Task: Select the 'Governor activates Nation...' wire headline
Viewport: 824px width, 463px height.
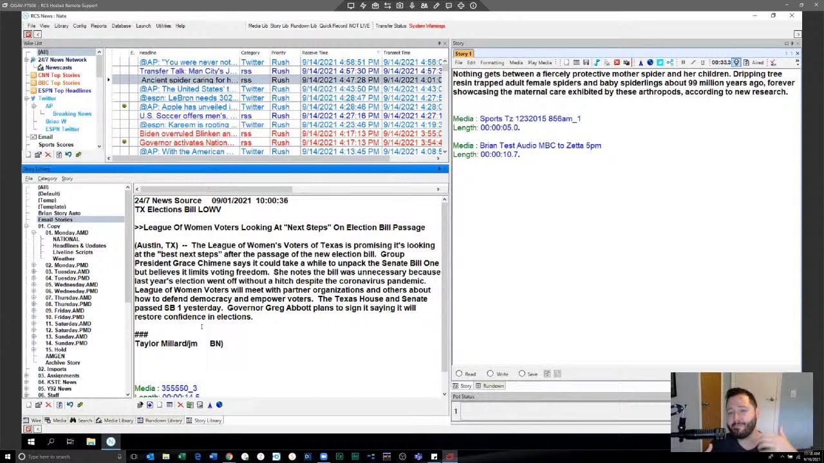Action: (187, 143)
